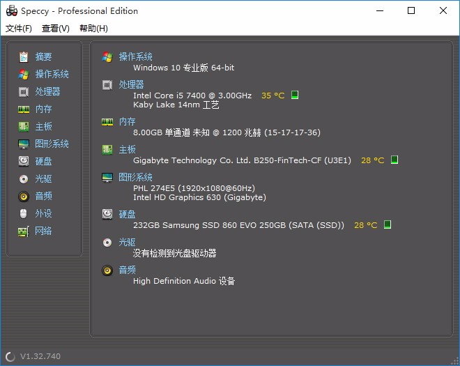This screenshot has height=366, width=460.
Task: Click the refresh spinner icon near version number
Action: tap(10, 357)
